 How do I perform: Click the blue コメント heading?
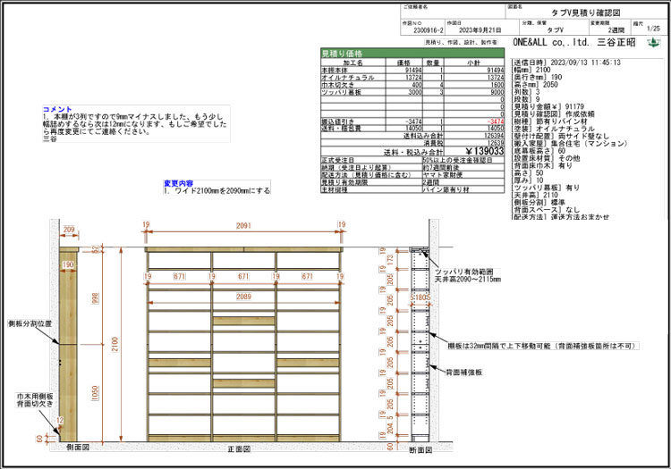57,109
